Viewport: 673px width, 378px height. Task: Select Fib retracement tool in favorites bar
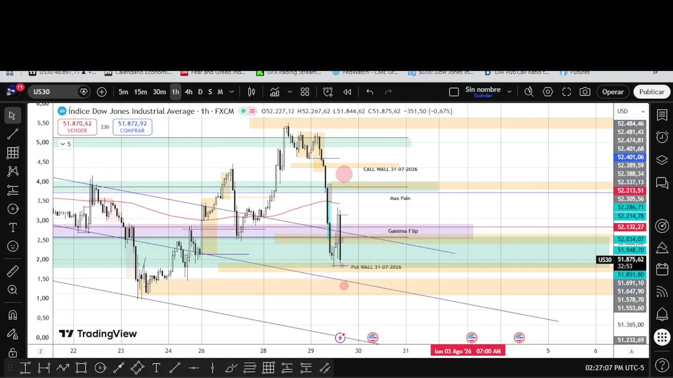(x=250, y=368)
